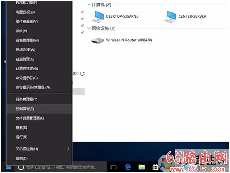Collapse the 网络设施 (1) group
The height and width of the screenshot is (173, 230).
(x=89, y=28)
